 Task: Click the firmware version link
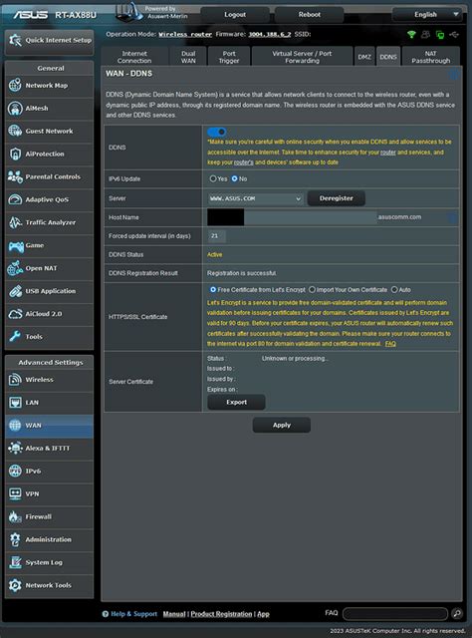pyautogui.click(x=270, y=34)
